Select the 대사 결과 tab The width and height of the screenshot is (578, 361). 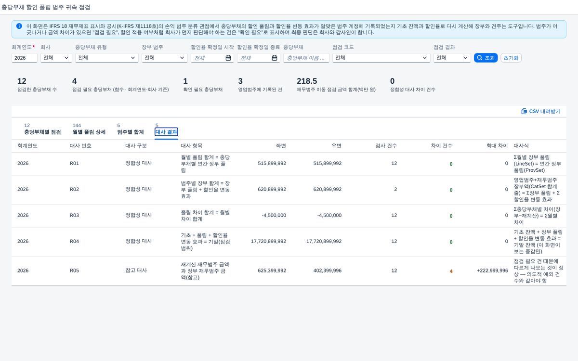click(x=166, y=132)
